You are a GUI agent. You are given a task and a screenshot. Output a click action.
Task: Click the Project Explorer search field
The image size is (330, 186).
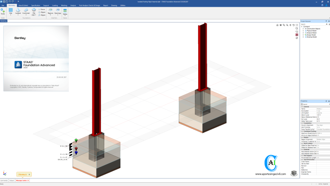point(313,24)
